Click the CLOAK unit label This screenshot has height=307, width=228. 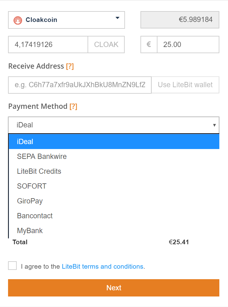[106, 45]
